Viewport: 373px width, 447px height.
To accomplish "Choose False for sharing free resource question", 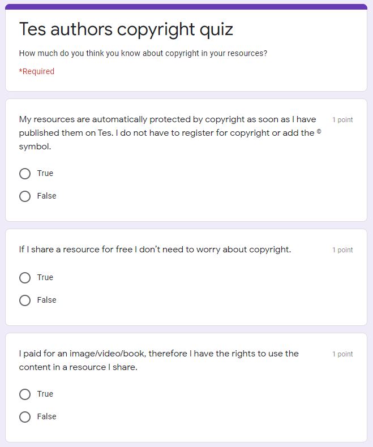I will tap(25, 300).
